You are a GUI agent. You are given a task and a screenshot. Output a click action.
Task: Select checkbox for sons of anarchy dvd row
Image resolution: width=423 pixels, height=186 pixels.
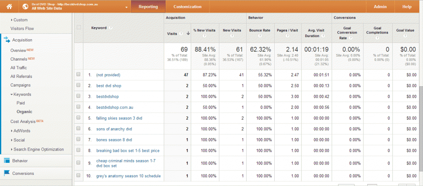[x=78, y=129]
